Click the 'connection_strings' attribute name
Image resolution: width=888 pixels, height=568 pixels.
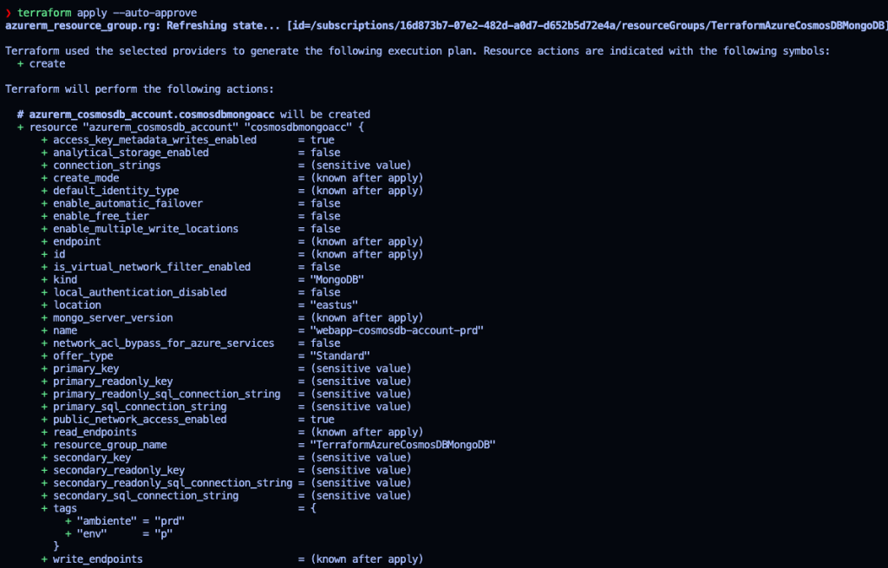click(x=107, y=165)
